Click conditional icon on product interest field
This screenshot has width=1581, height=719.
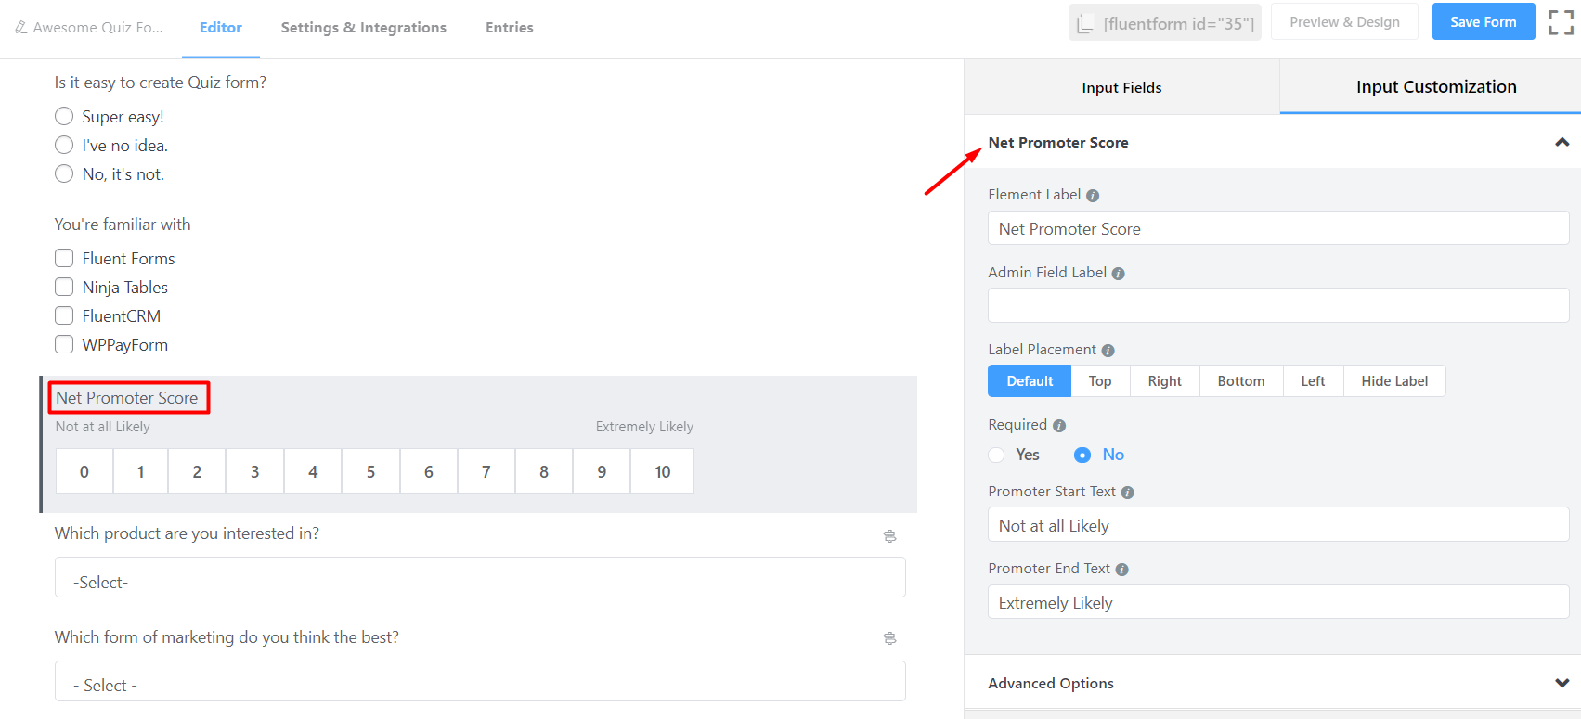pyautogui.click(x=889, y=536)
